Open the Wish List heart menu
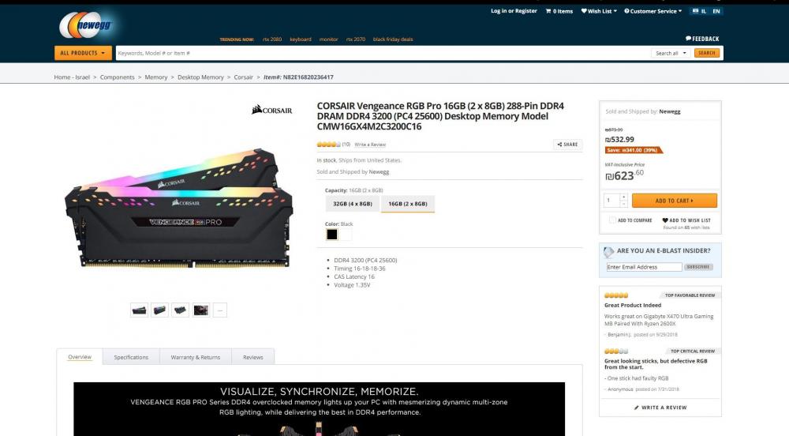789x436 pixels. point(599,11)
